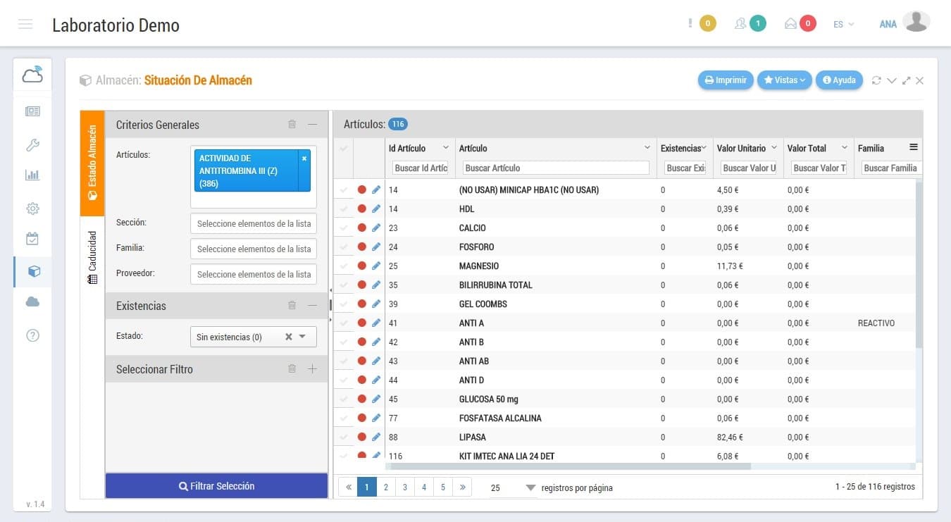Image resolution: width=951 pixels, height=522 pixels.
Task: Select the GLUCOSA 50 mg row checkmark
Action: pyautogui.click(x=344, y=399)
